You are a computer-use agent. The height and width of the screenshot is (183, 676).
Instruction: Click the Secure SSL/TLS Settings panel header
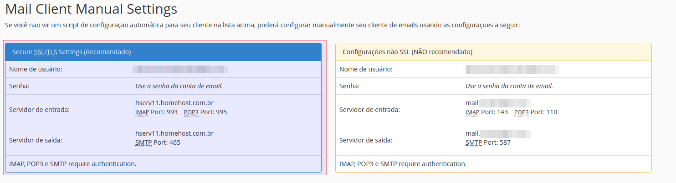(163, 52)
